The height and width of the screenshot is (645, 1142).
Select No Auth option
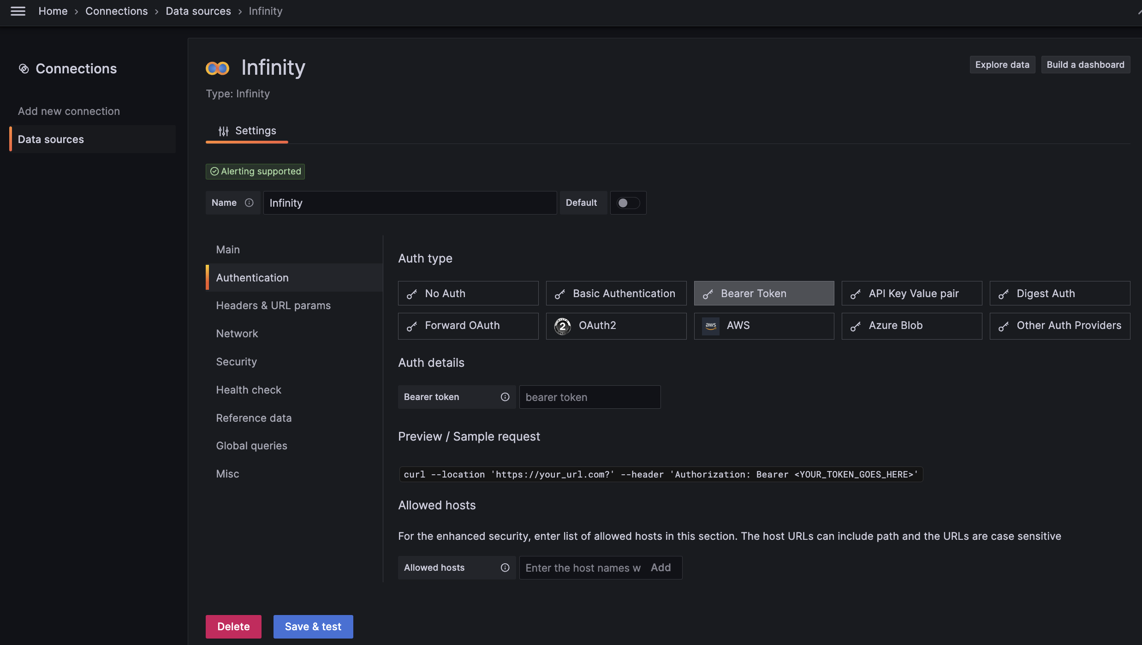click(468, 293)
